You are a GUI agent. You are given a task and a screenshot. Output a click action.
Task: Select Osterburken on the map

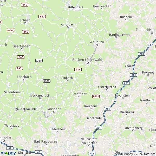pos(107,87)
